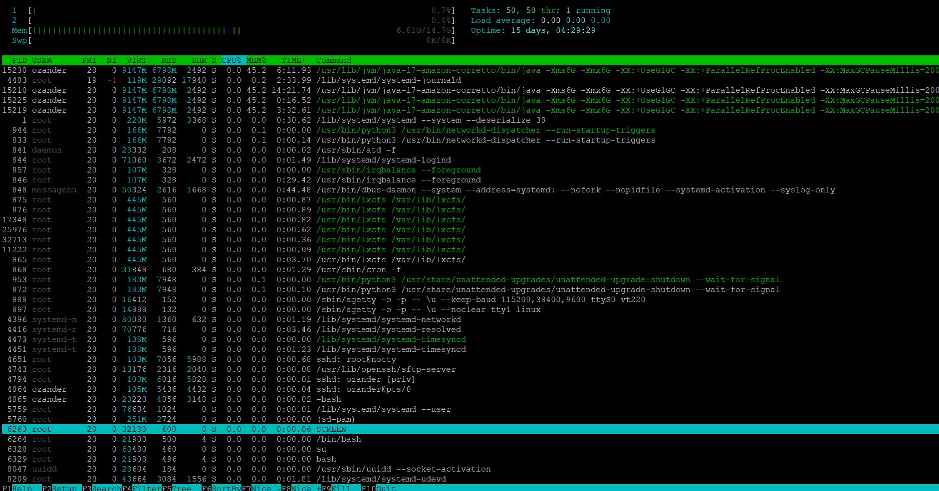
Task: Toggle F5 Tree view
Action: (x=181, y=488)
